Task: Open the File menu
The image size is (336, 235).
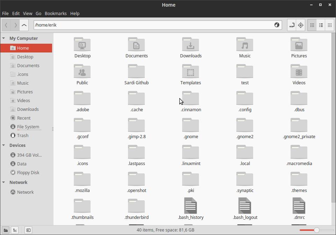Action: (x=5, y=13)
